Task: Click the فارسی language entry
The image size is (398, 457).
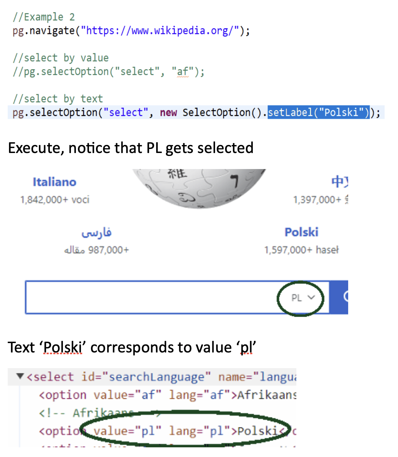Action: (x=97, y=233)
